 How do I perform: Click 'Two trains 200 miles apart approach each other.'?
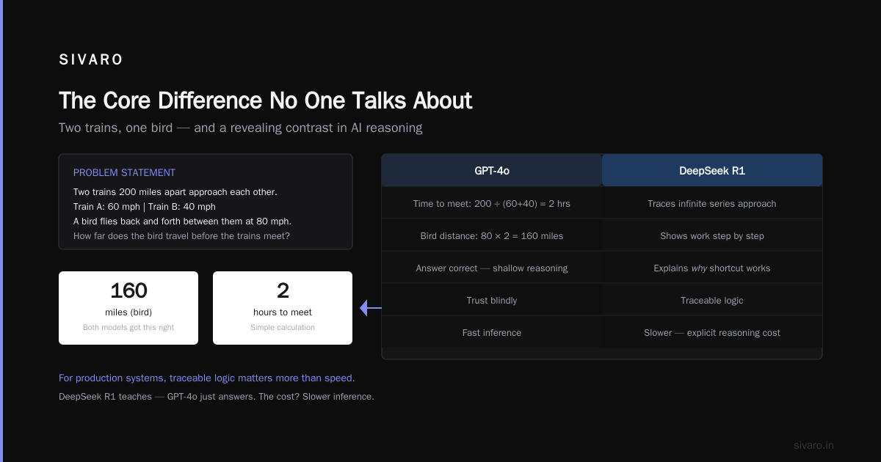tap(175, 192)
